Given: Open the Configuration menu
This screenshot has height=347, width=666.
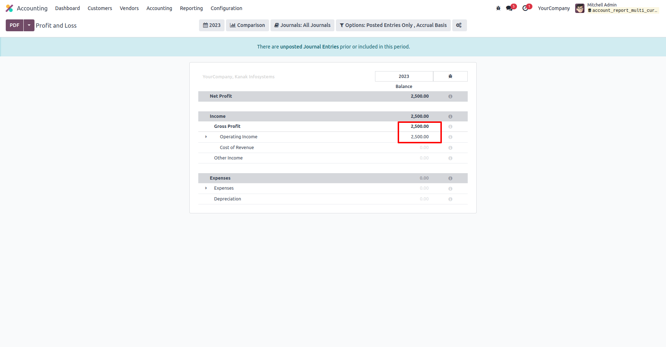Looking at the screenshot, I should point(226,8).
